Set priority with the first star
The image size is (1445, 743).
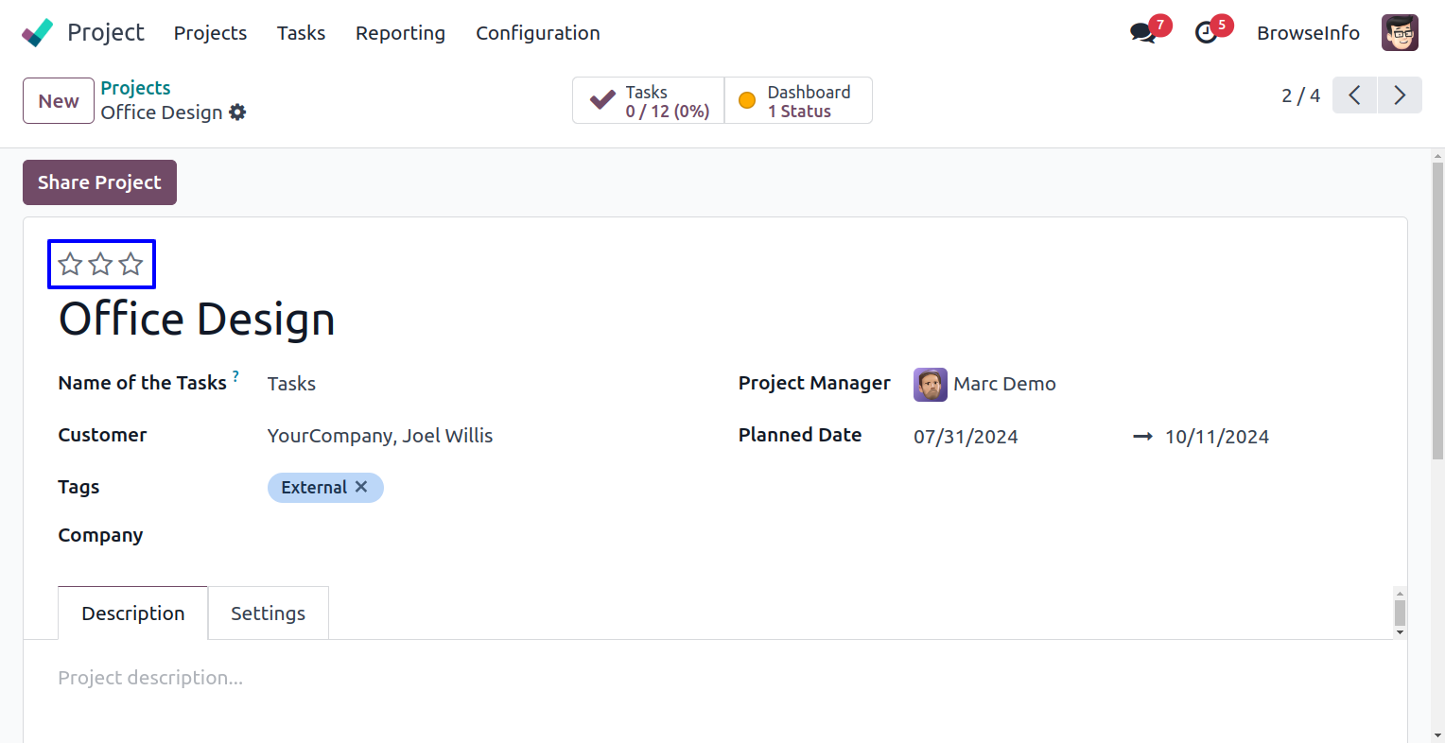click(x=70, y=265)
